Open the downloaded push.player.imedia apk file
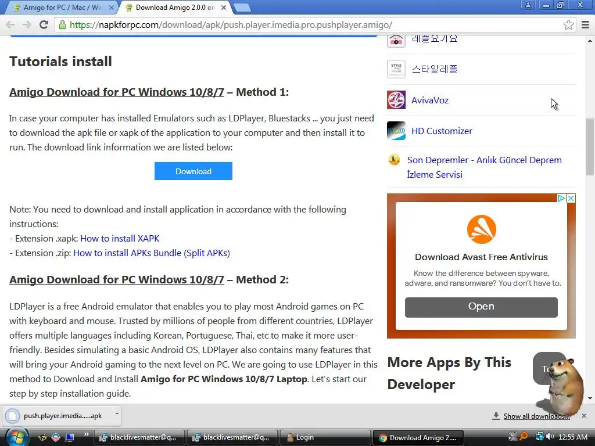Screen dimensions: 595x446 tap(57, 416)
